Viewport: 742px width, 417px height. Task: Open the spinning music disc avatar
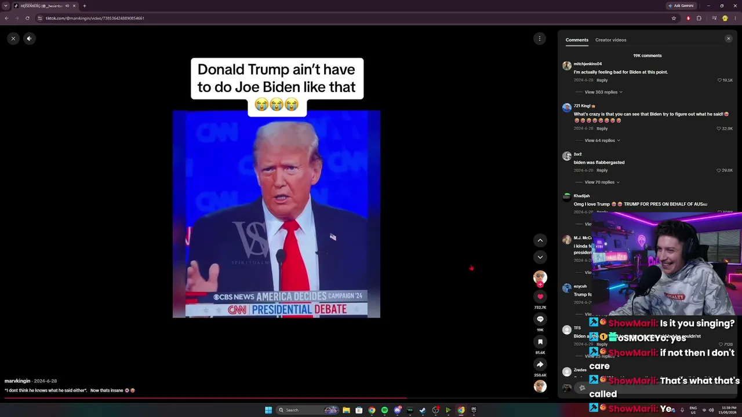[540, 386]
